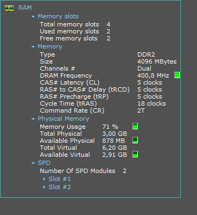Expand the Slot #2 details
197x215 pixels.
coord(44,187)
